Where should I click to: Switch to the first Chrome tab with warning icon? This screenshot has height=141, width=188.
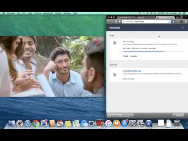tap(126, 18)
